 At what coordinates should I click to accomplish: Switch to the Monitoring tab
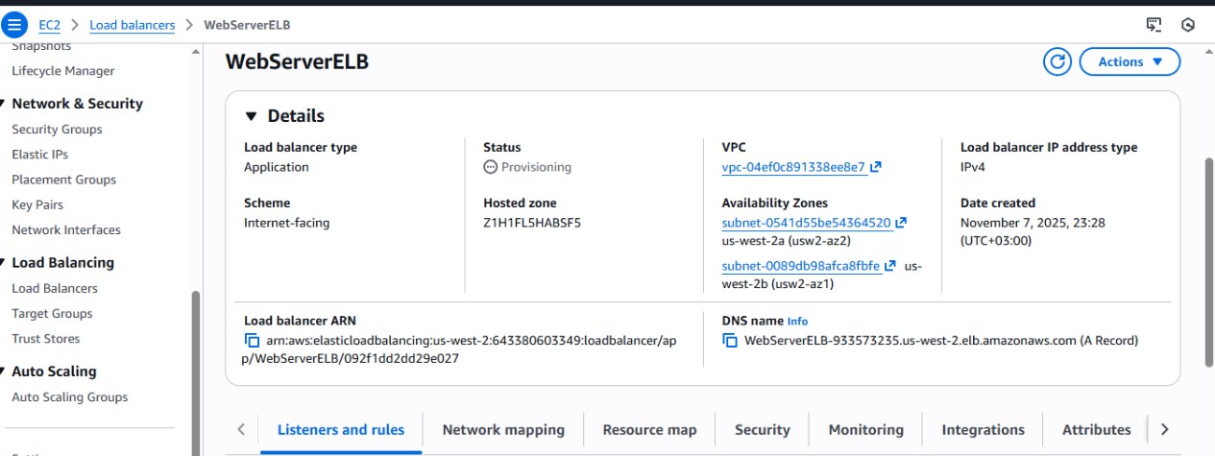pyautogui.click(x=865, y=430)
